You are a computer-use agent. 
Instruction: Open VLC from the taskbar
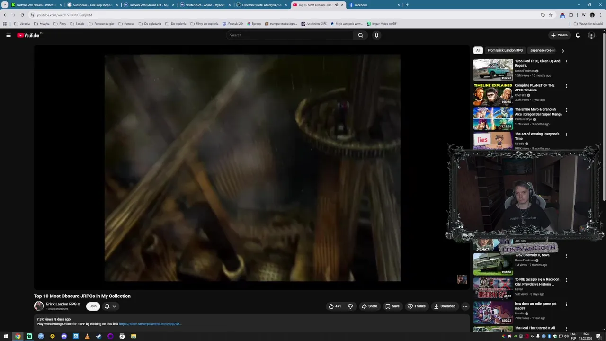click(x=87, y=336)
